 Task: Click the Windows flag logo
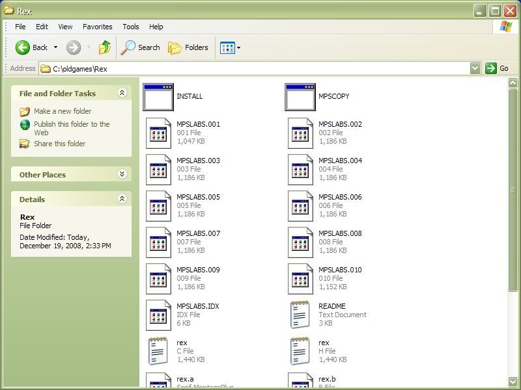[505, 27]
